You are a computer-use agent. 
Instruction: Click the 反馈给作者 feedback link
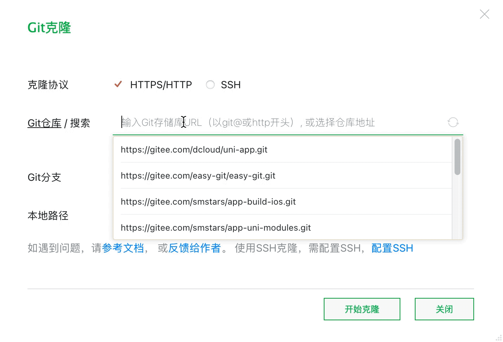[194, 248]
